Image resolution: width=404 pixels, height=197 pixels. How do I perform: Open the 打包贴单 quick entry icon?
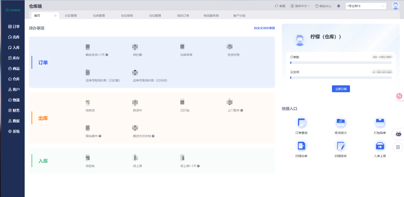(380, 123)
